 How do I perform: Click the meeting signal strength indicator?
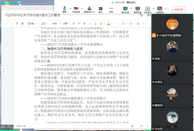[112, 2]
